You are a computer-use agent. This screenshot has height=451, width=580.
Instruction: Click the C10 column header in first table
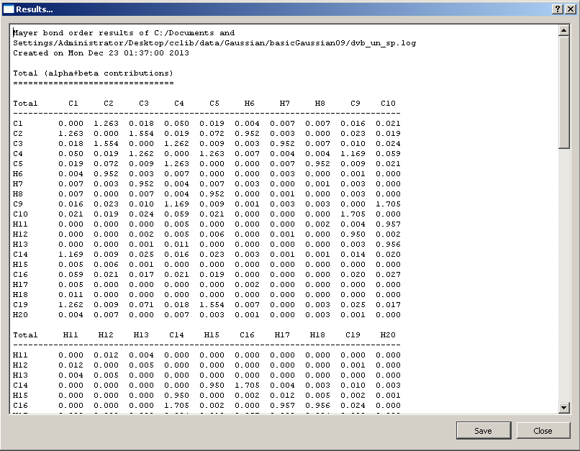388,103
